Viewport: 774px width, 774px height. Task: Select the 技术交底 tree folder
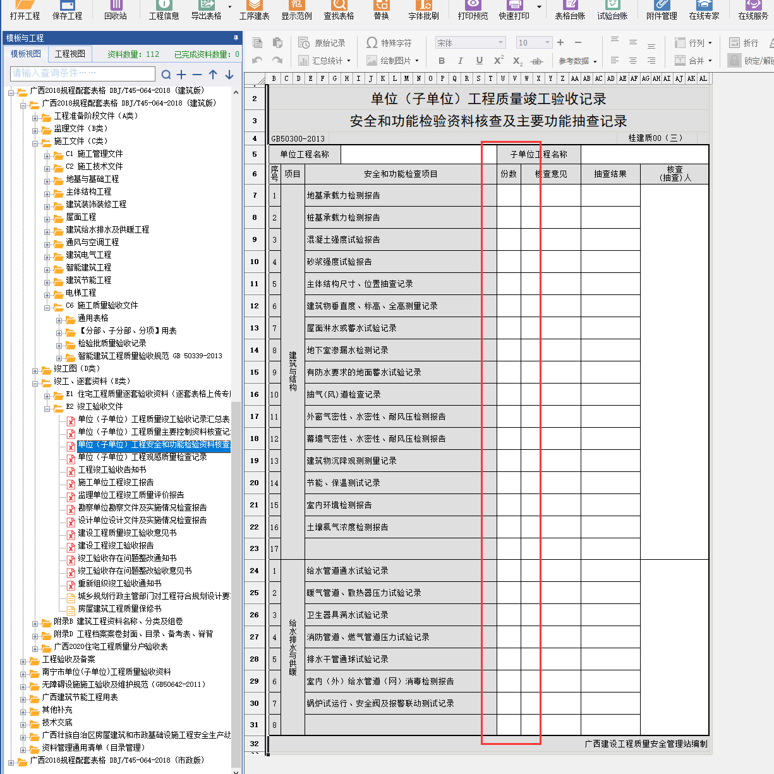pos(57,723)
